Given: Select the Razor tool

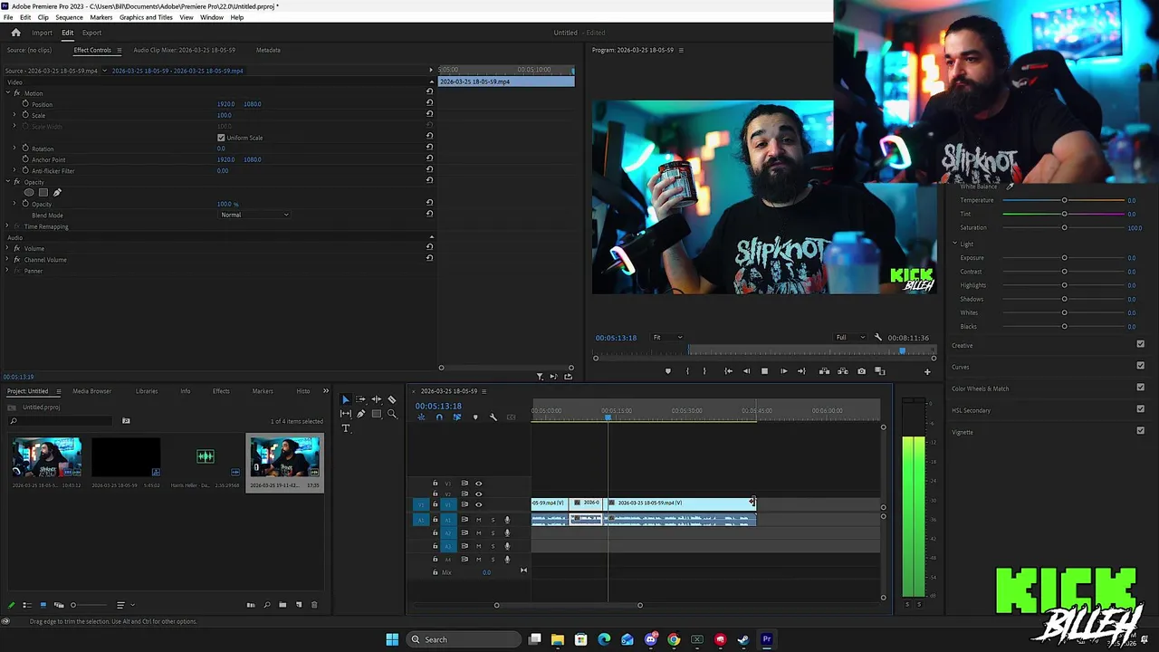Looking at the screenshot, I should point(391,399).
